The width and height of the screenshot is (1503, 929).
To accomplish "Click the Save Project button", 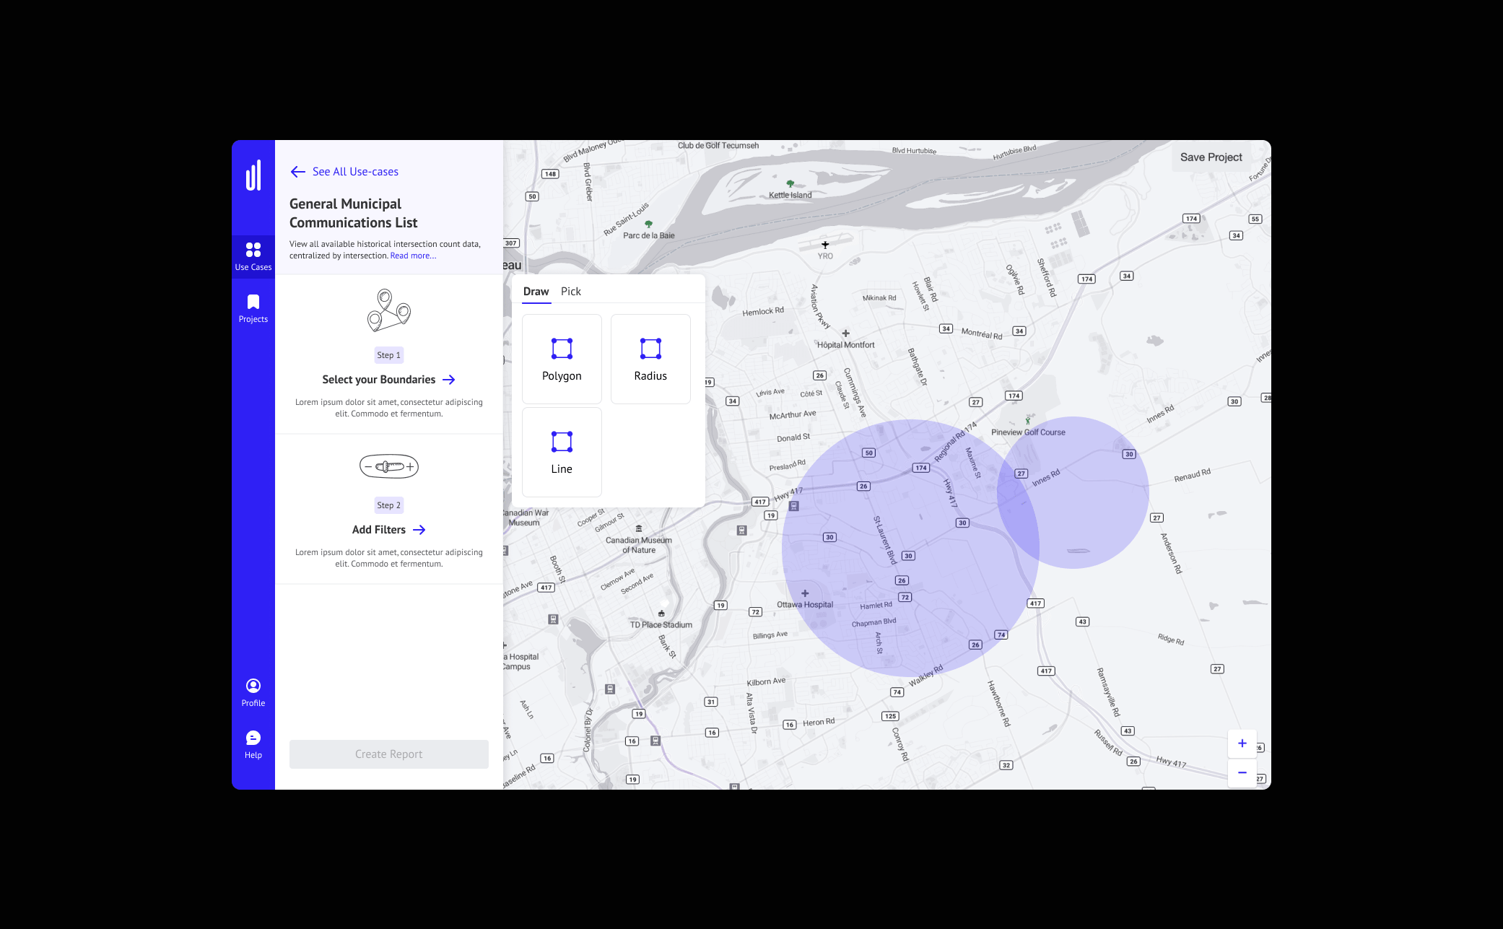I will tap(1211, 157).
